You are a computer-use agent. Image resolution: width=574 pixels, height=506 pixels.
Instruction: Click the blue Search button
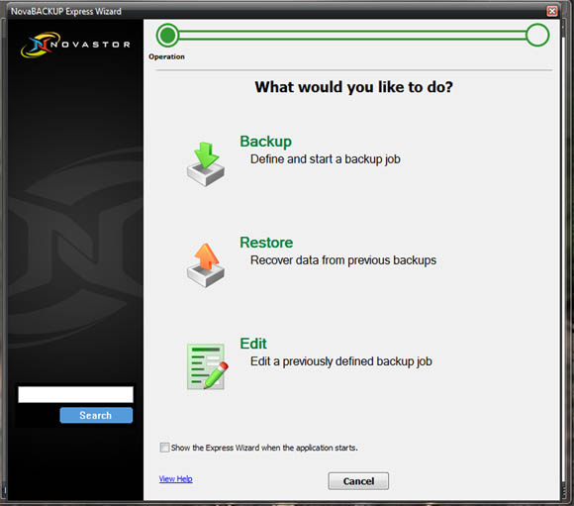pos(96,415)
